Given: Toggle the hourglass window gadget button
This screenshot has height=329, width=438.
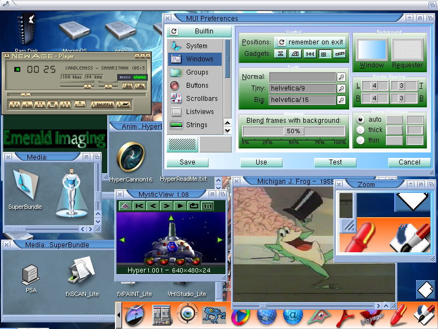Looking at the screenshot, I should tap(280, 54).
